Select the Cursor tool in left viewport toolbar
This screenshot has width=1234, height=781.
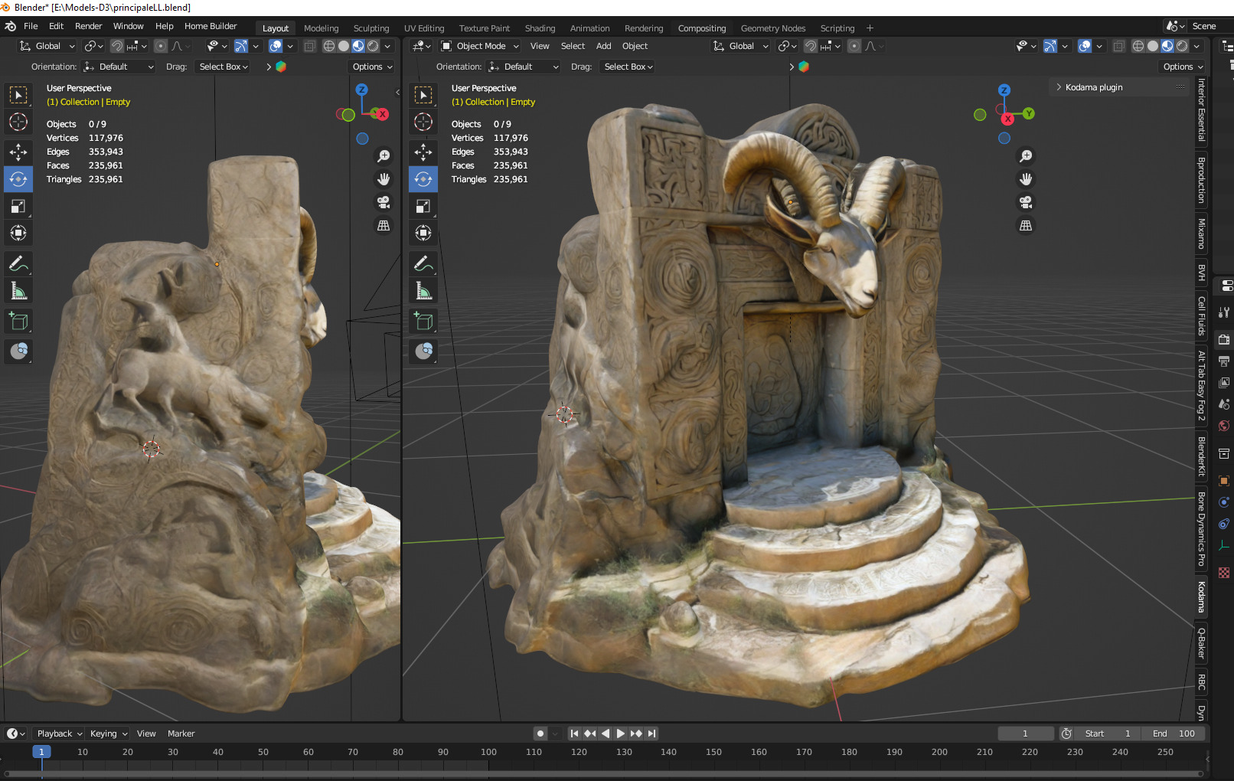(18, 122)
